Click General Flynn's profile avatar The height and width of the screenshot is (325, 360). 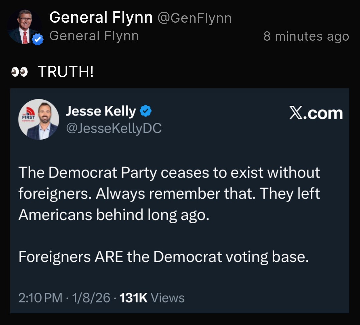[24, 27]
